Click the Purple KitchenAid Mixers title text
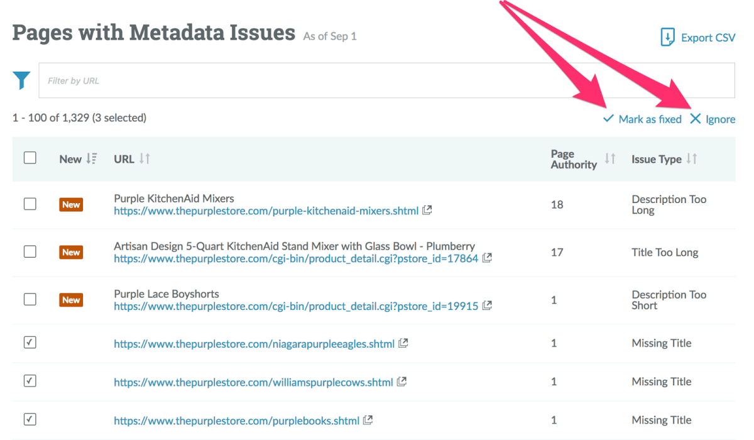 click(x=174, y=199)
